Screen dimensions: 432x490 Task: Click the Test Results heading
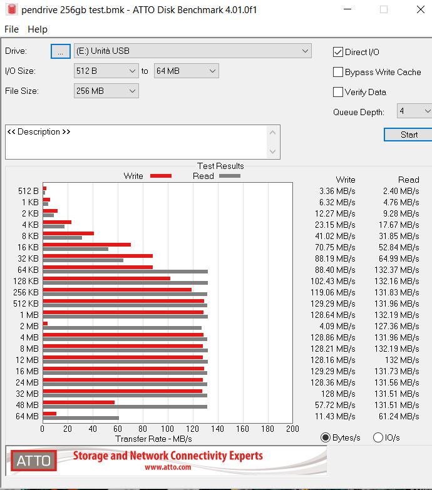(x=220, y=166)
